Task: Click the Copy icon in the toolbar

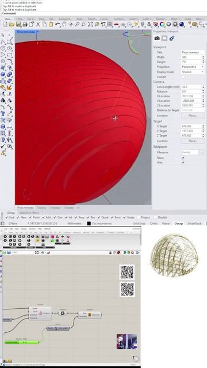Action: [x=44, y=24]
